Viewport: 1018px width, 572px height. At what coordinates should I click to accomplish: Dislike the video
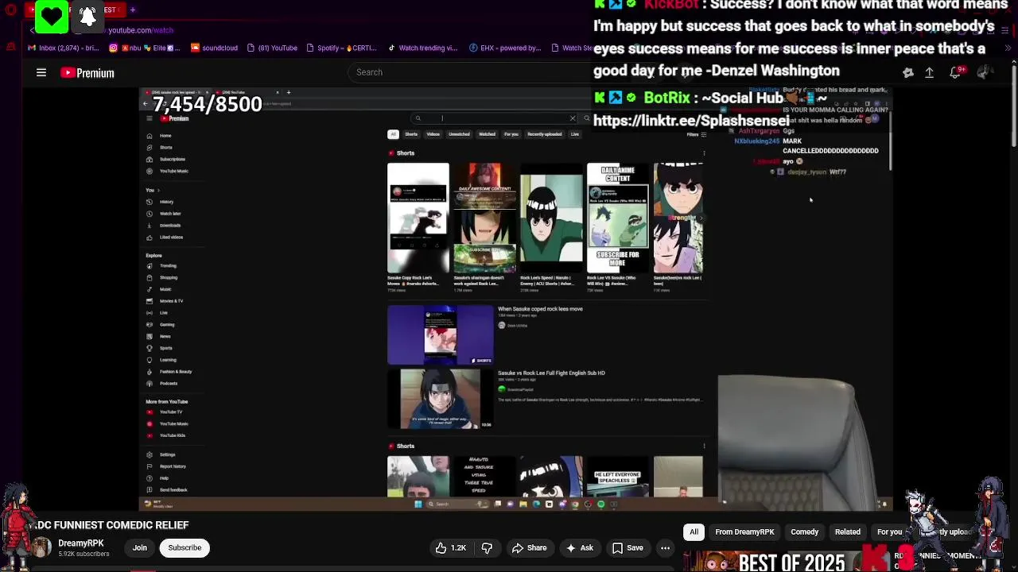point(487,547)
